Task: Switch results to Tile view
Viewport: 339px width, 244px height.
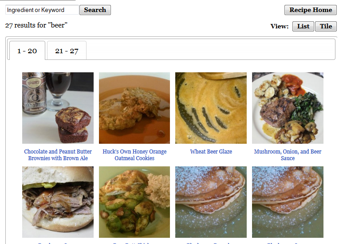Action: click(x=326, y=26)
